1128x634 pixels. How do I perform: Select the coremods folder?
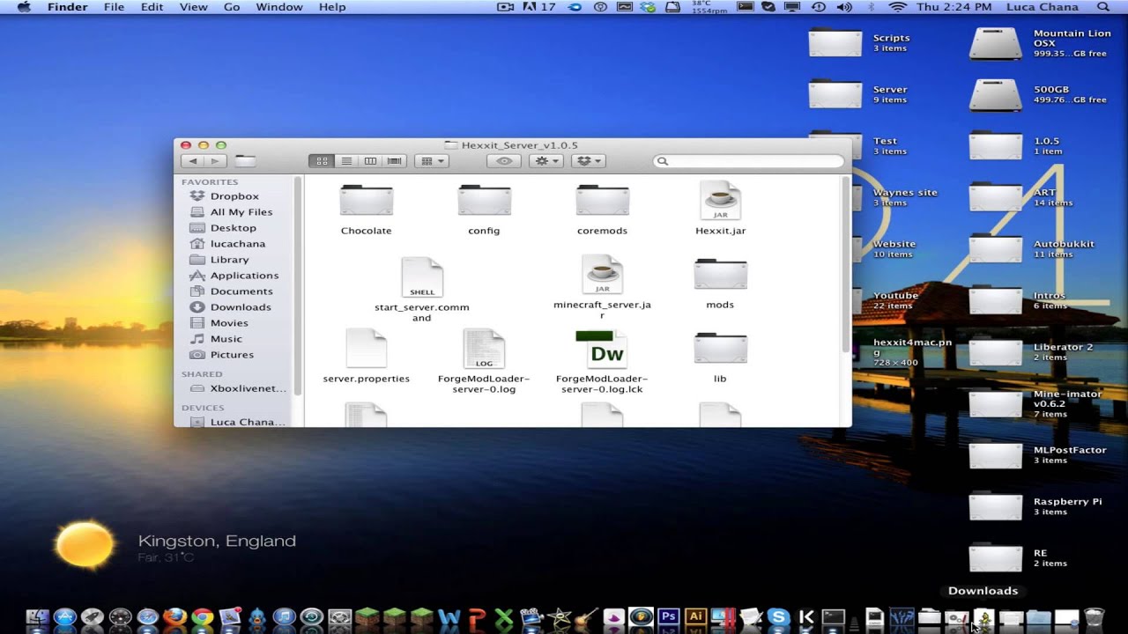[x=602, y=210]
